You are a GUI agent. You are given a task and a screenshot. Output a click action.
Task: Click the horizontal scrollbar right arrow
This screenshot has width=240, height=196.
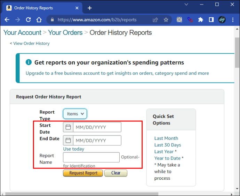pos(232,194)
